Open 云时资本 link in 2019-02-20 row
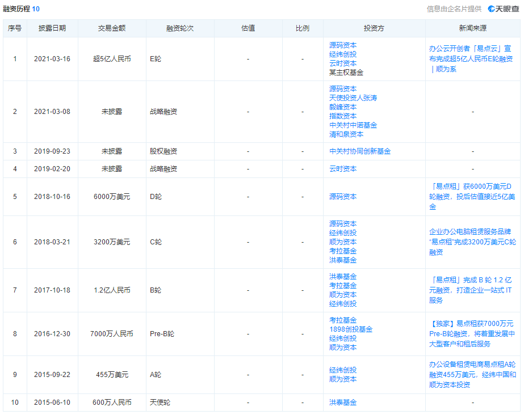 343,169
